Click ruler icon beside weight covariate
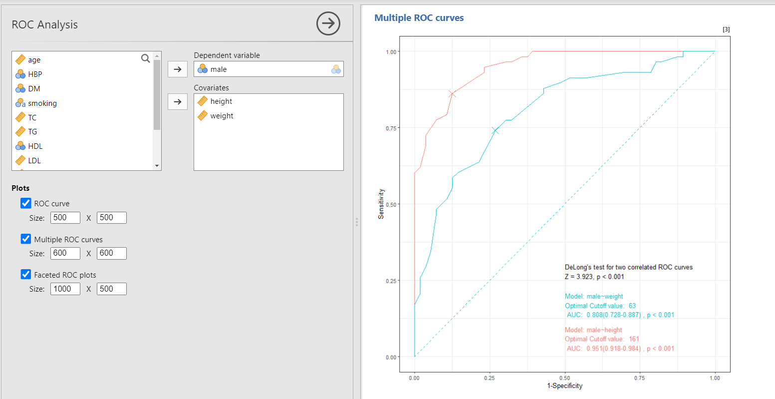775x399 pixels. pyautogui.click(x=203, y=115)
